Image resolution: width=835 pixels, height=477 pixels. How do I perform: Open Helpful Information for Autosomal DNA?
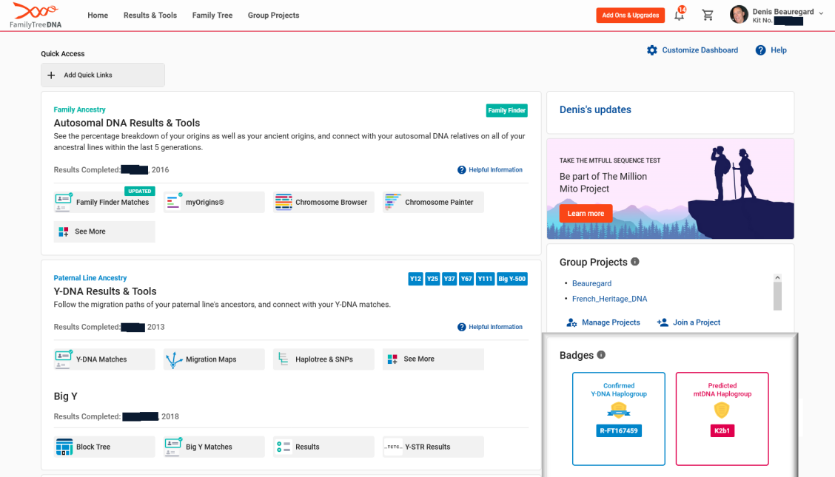click(490, 169)
